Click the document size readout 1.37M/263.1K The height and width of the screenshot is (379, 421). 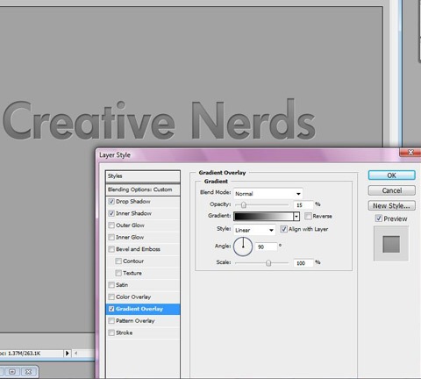coord(25,354)
